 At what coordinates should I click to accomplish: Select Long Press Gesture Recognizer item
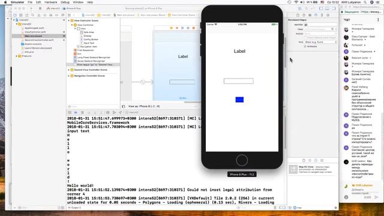point(94,58)
